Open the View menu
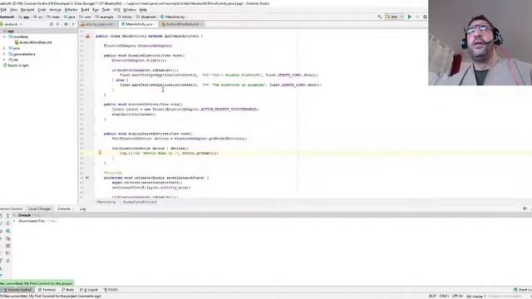This screenshot has width=532, height=299. coord(13,10)
